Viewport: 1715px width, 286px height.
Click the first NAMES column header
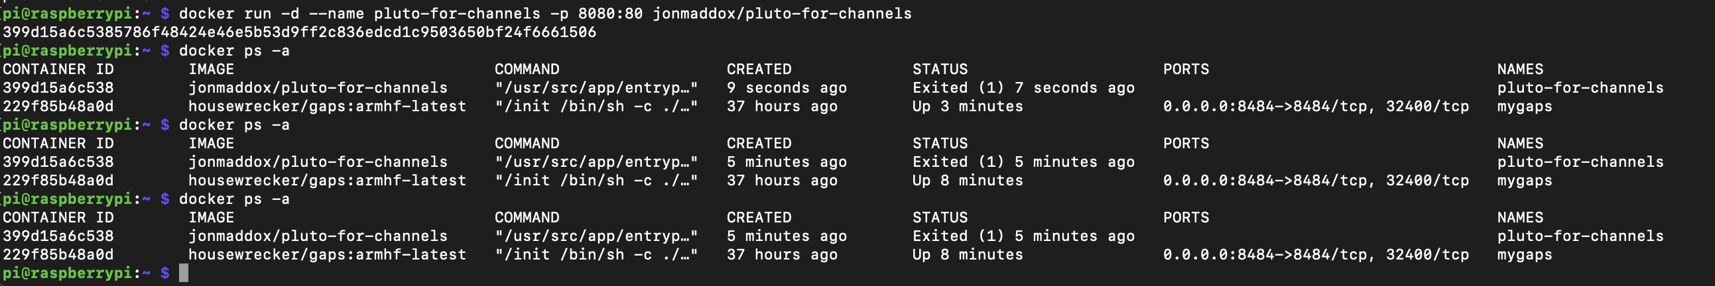point(1520,69)
